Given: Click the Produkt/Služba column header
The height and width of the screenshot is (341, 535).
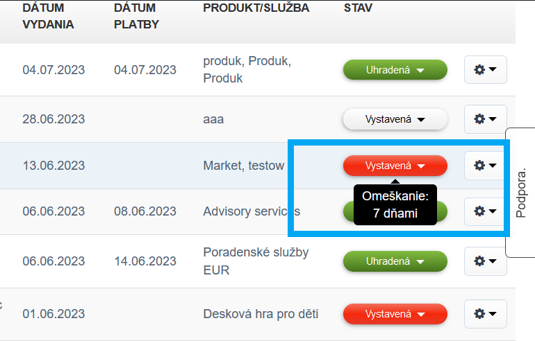Looking at the screenshot, I should tap(256, 8).
